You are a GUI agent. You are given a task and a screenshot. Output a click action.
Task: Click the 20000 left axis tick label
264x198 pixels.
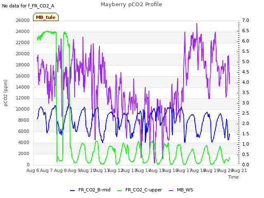pyautogui.click(x=23, y=54)
